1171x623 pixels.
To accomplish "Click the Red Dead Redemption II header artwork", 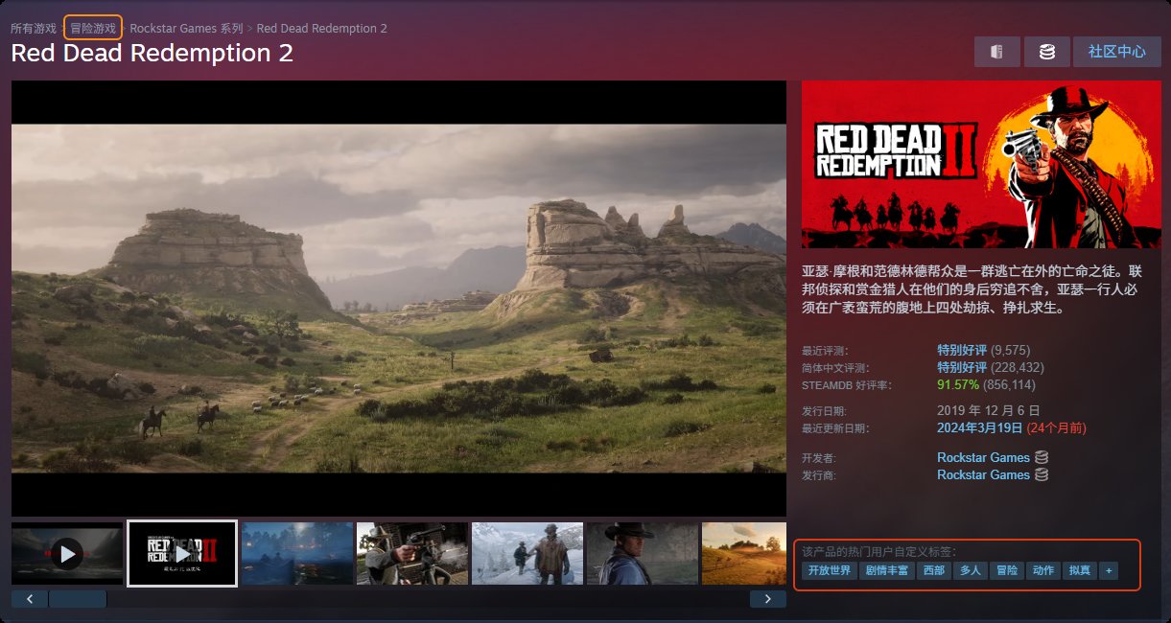I will point(981,165).
